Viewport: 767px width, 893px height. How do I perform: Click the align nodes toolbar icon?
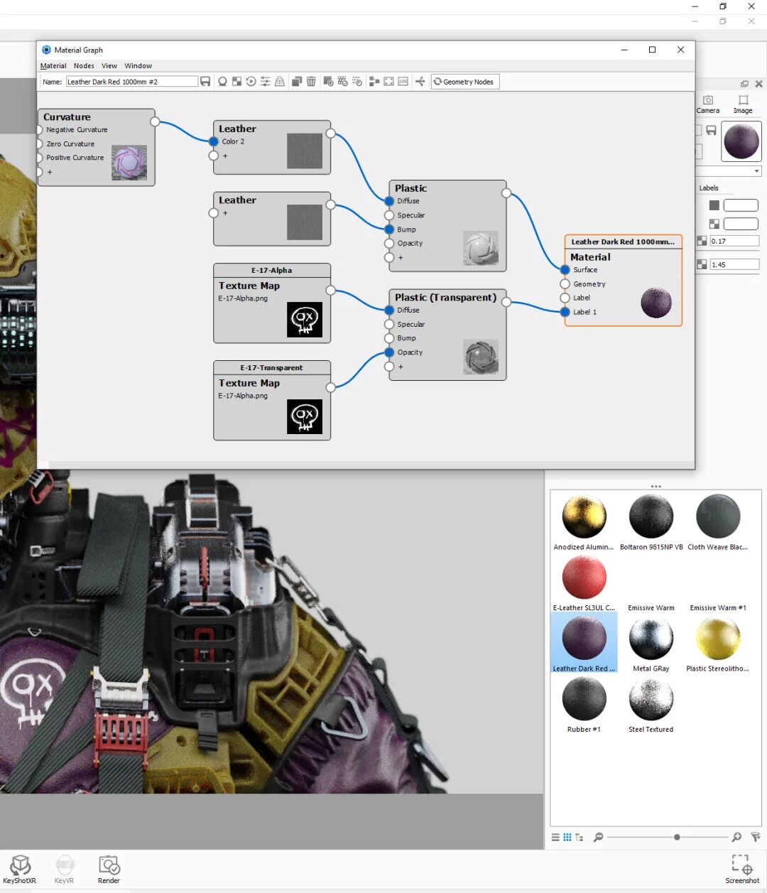(x=374, y=82)
